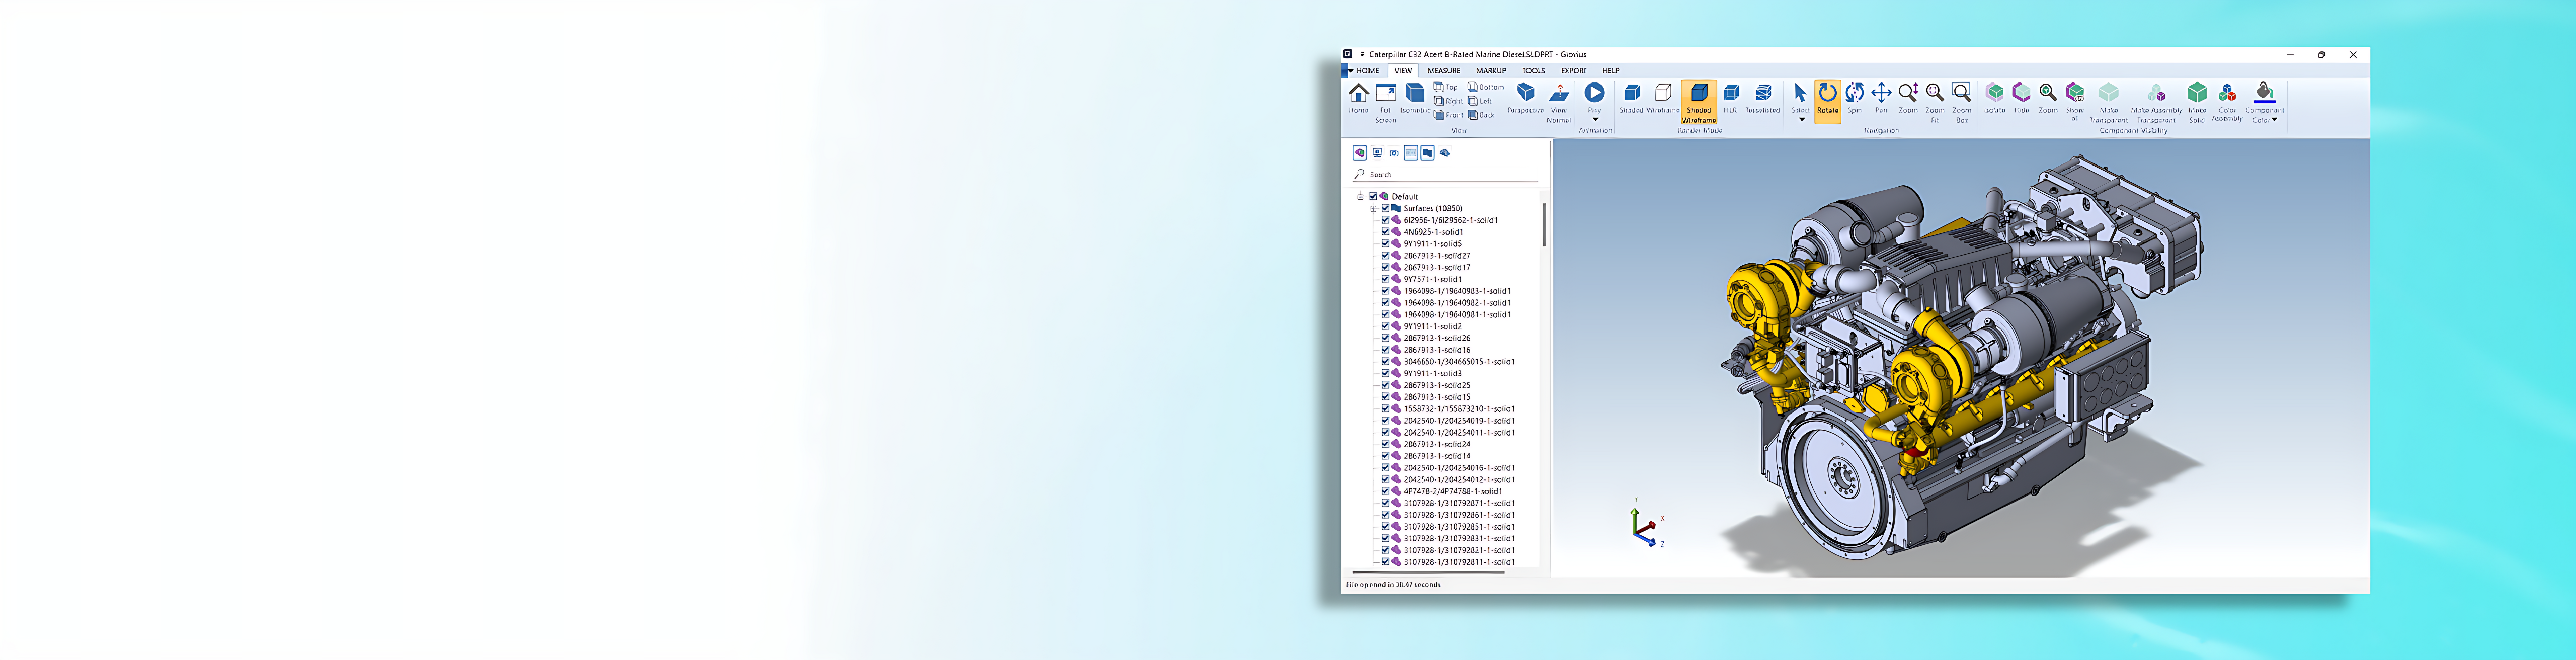The width and height of the screenshot is (2576, 660).
Task: Open the Select tool dropdown arrow
Action: 1801,119
